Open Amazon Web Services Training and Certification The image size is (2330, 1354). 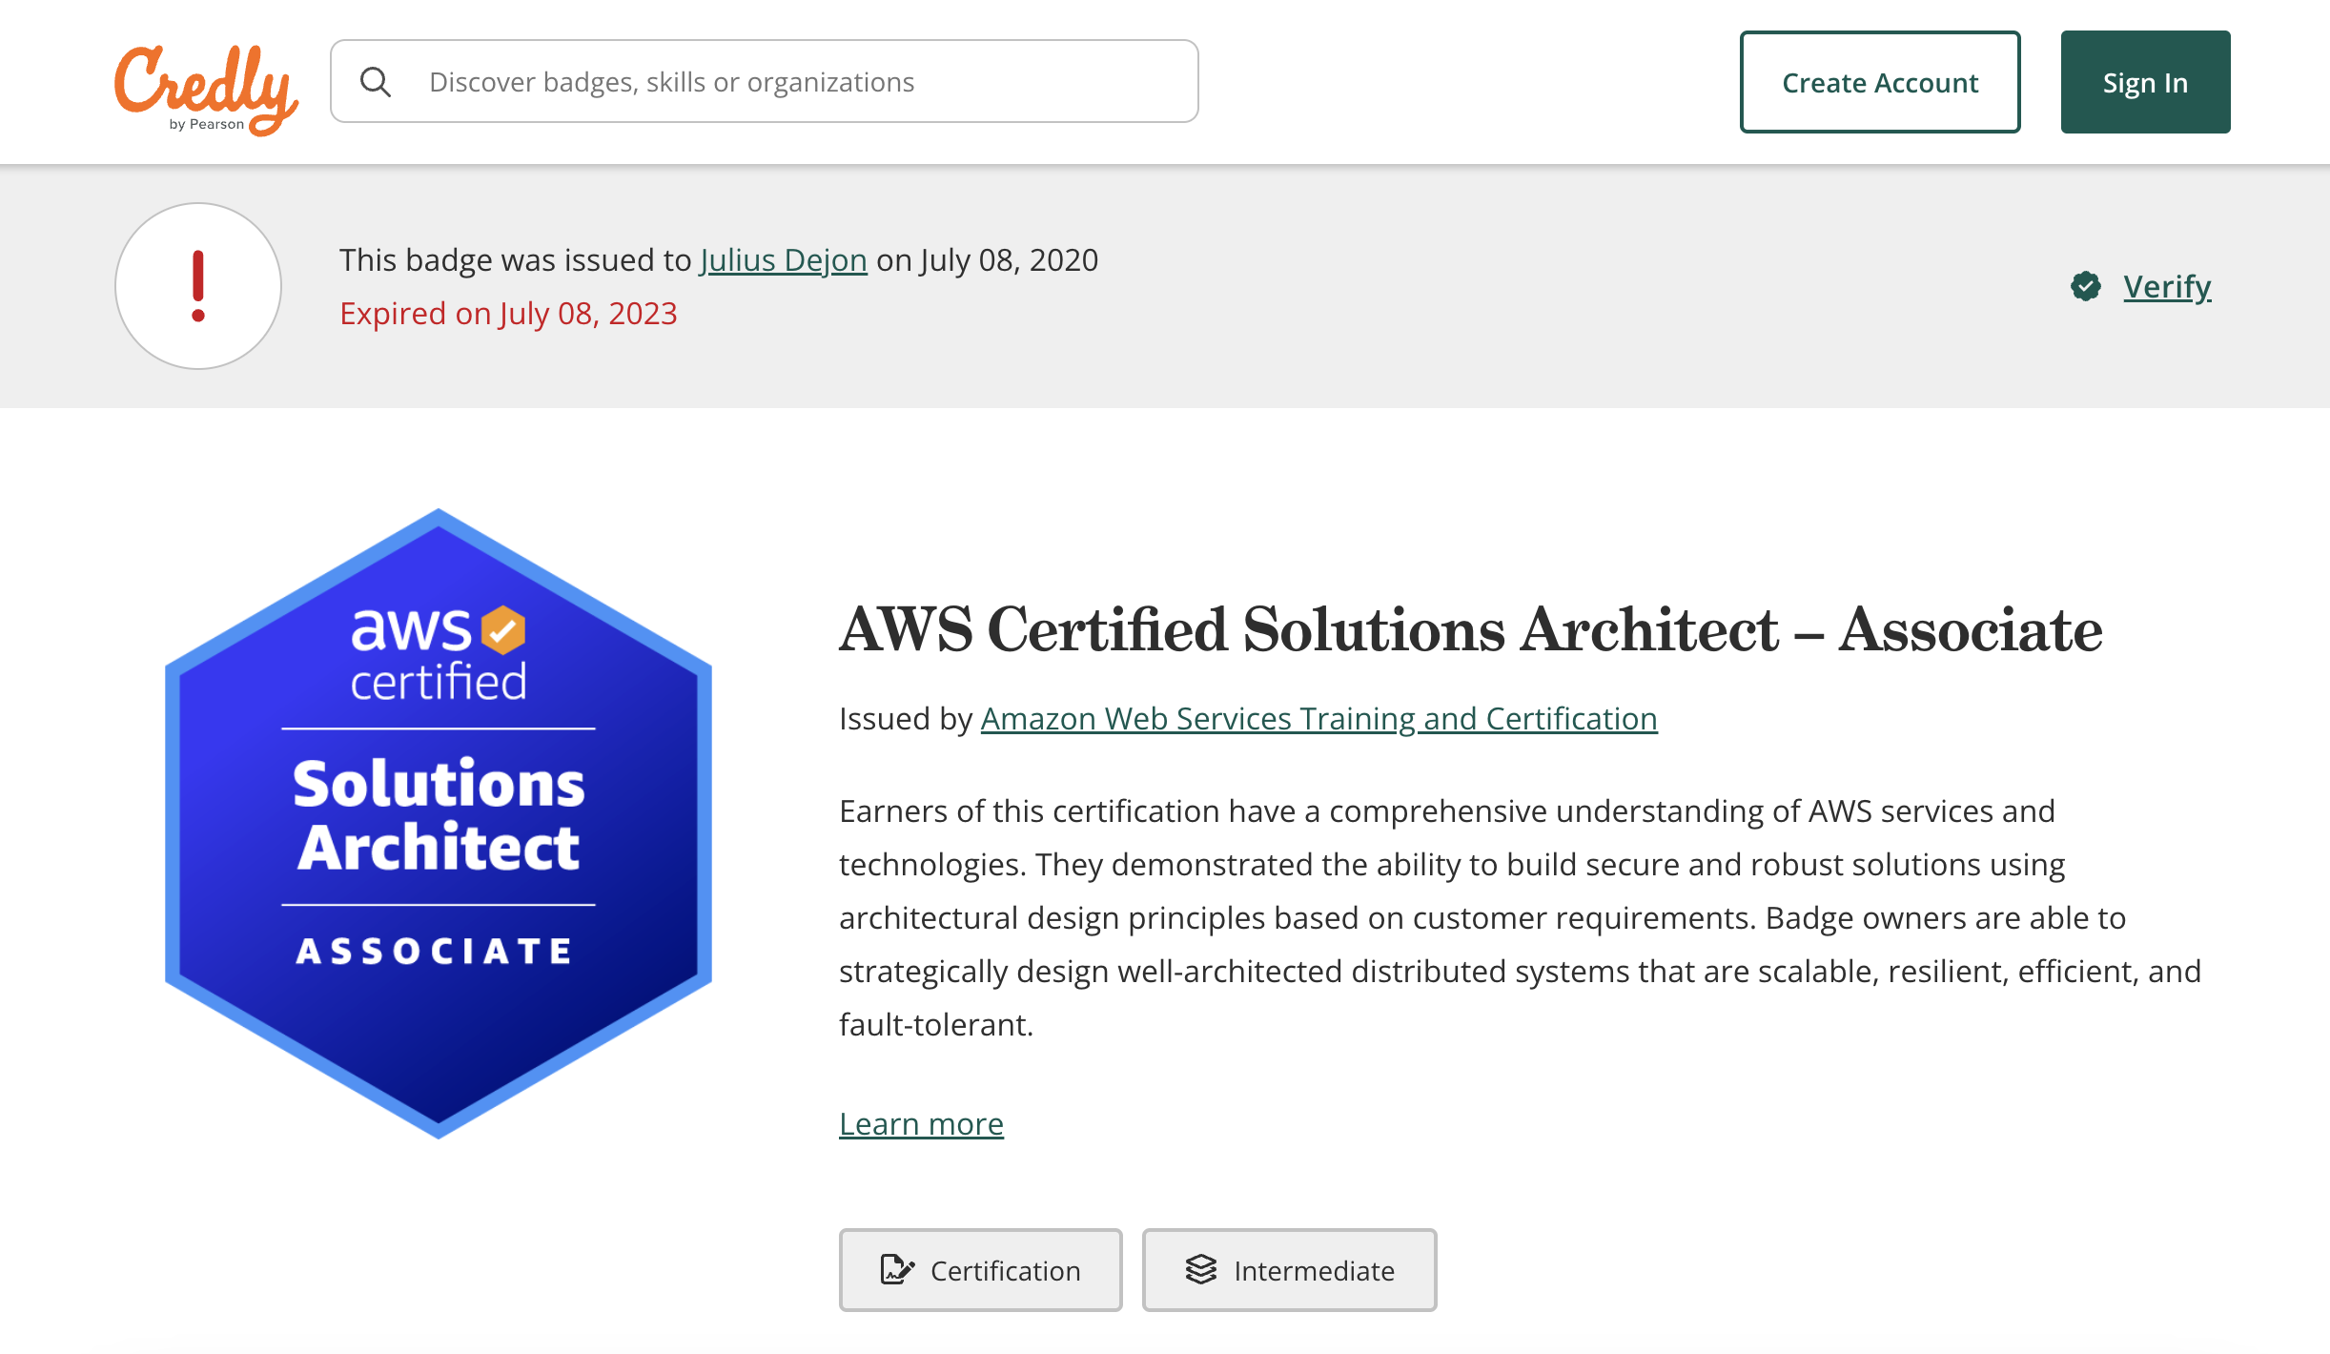pyautogui.click(x=1318, y=719)
